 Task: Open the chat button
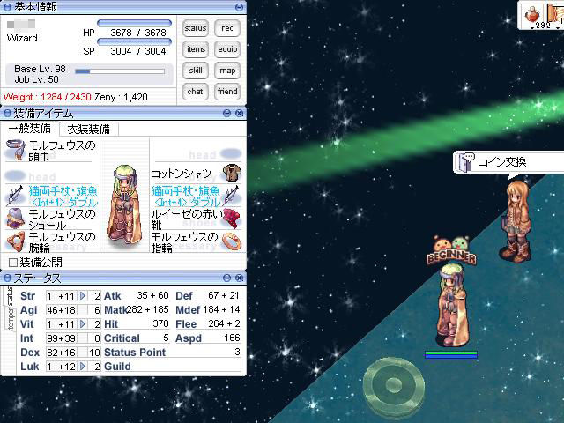[196, 92]
